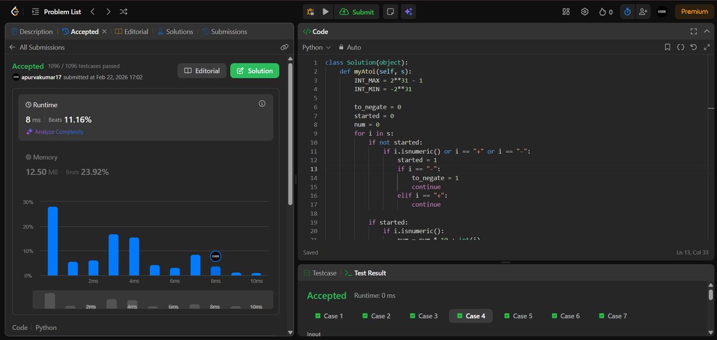The image size is (717, 340).
Task: Open Runtime info circle icon
Action: [262, 104]
